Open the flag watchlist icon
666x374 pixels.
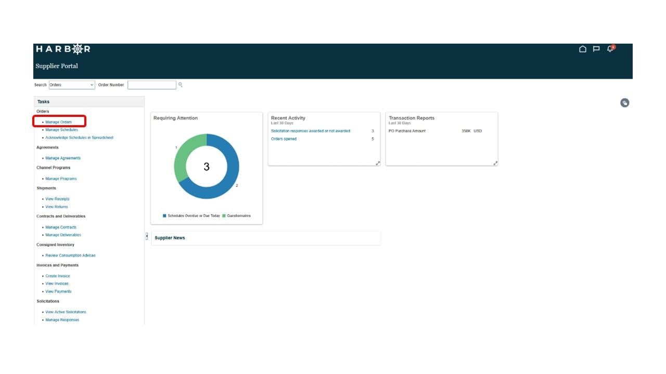pos(596,49)
